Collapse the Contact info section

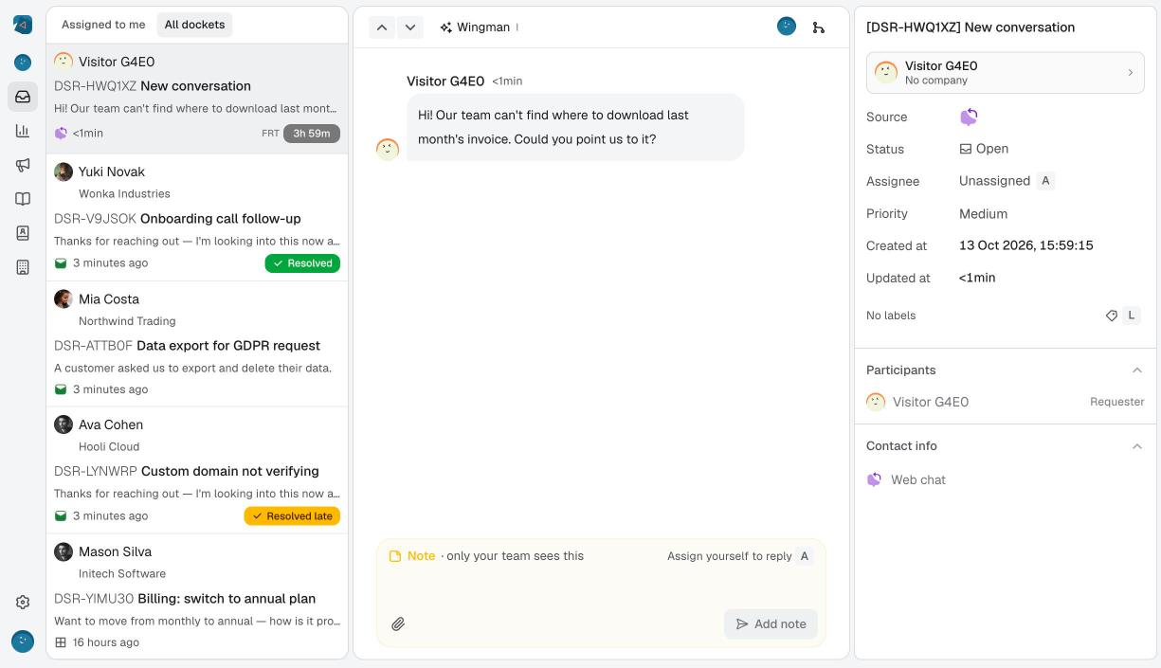pos(1137,446)
